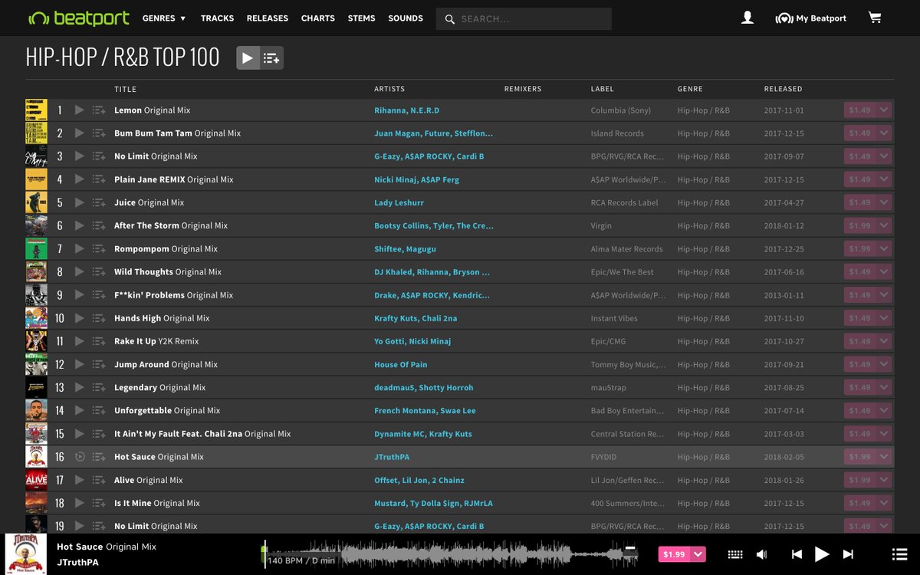920x575 pixels.
Task: Add After The Storm to the queue
Action: click(99, 225)
